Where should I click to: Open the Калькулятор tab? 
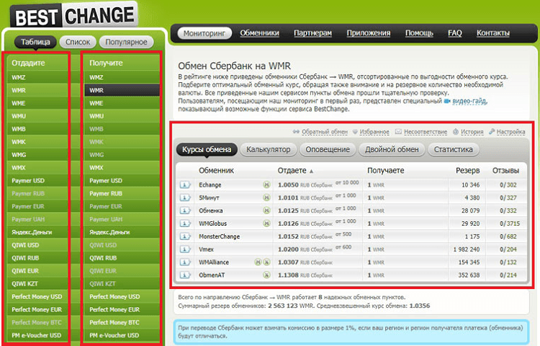pos(269,149)
